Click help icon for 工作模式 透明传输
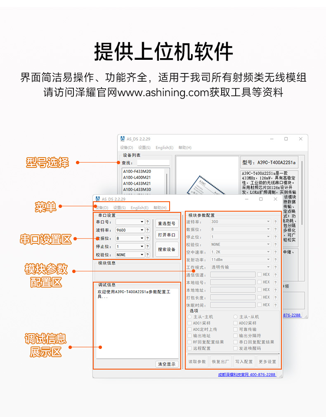Screen dimensions: 326x417 click(275, 267)
